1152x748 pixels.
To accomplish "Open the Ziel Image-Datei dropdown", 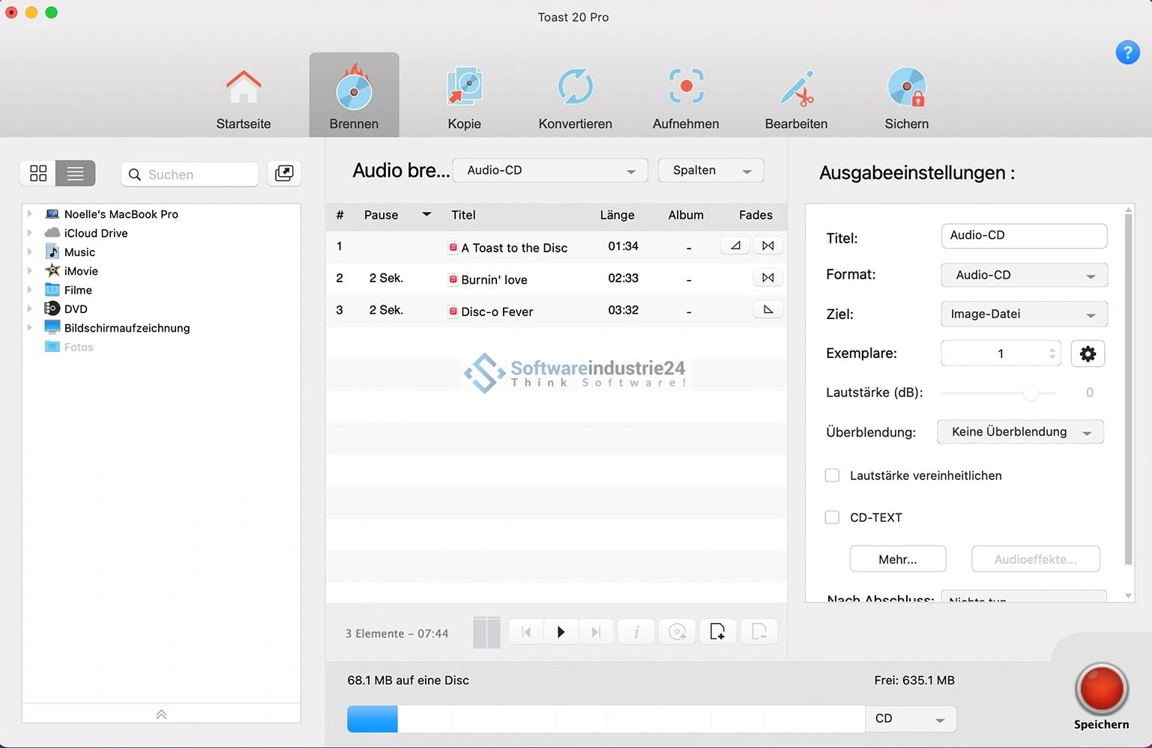I will [x=1023, y=314].
